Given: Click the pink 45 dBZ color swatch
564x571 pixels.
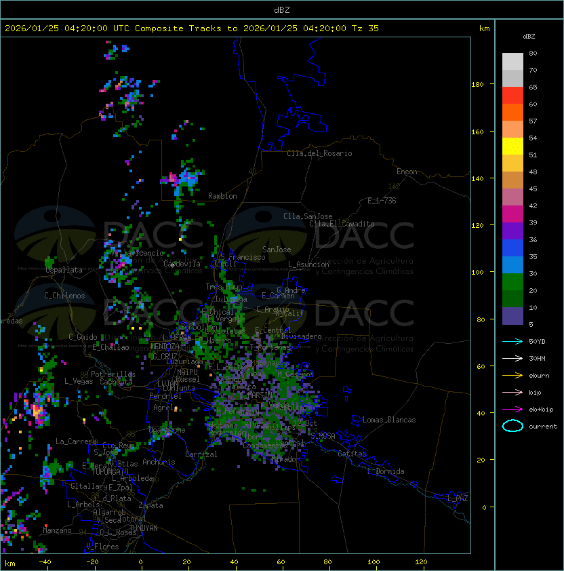Looking at the screenshot, I should pos(512,197).
